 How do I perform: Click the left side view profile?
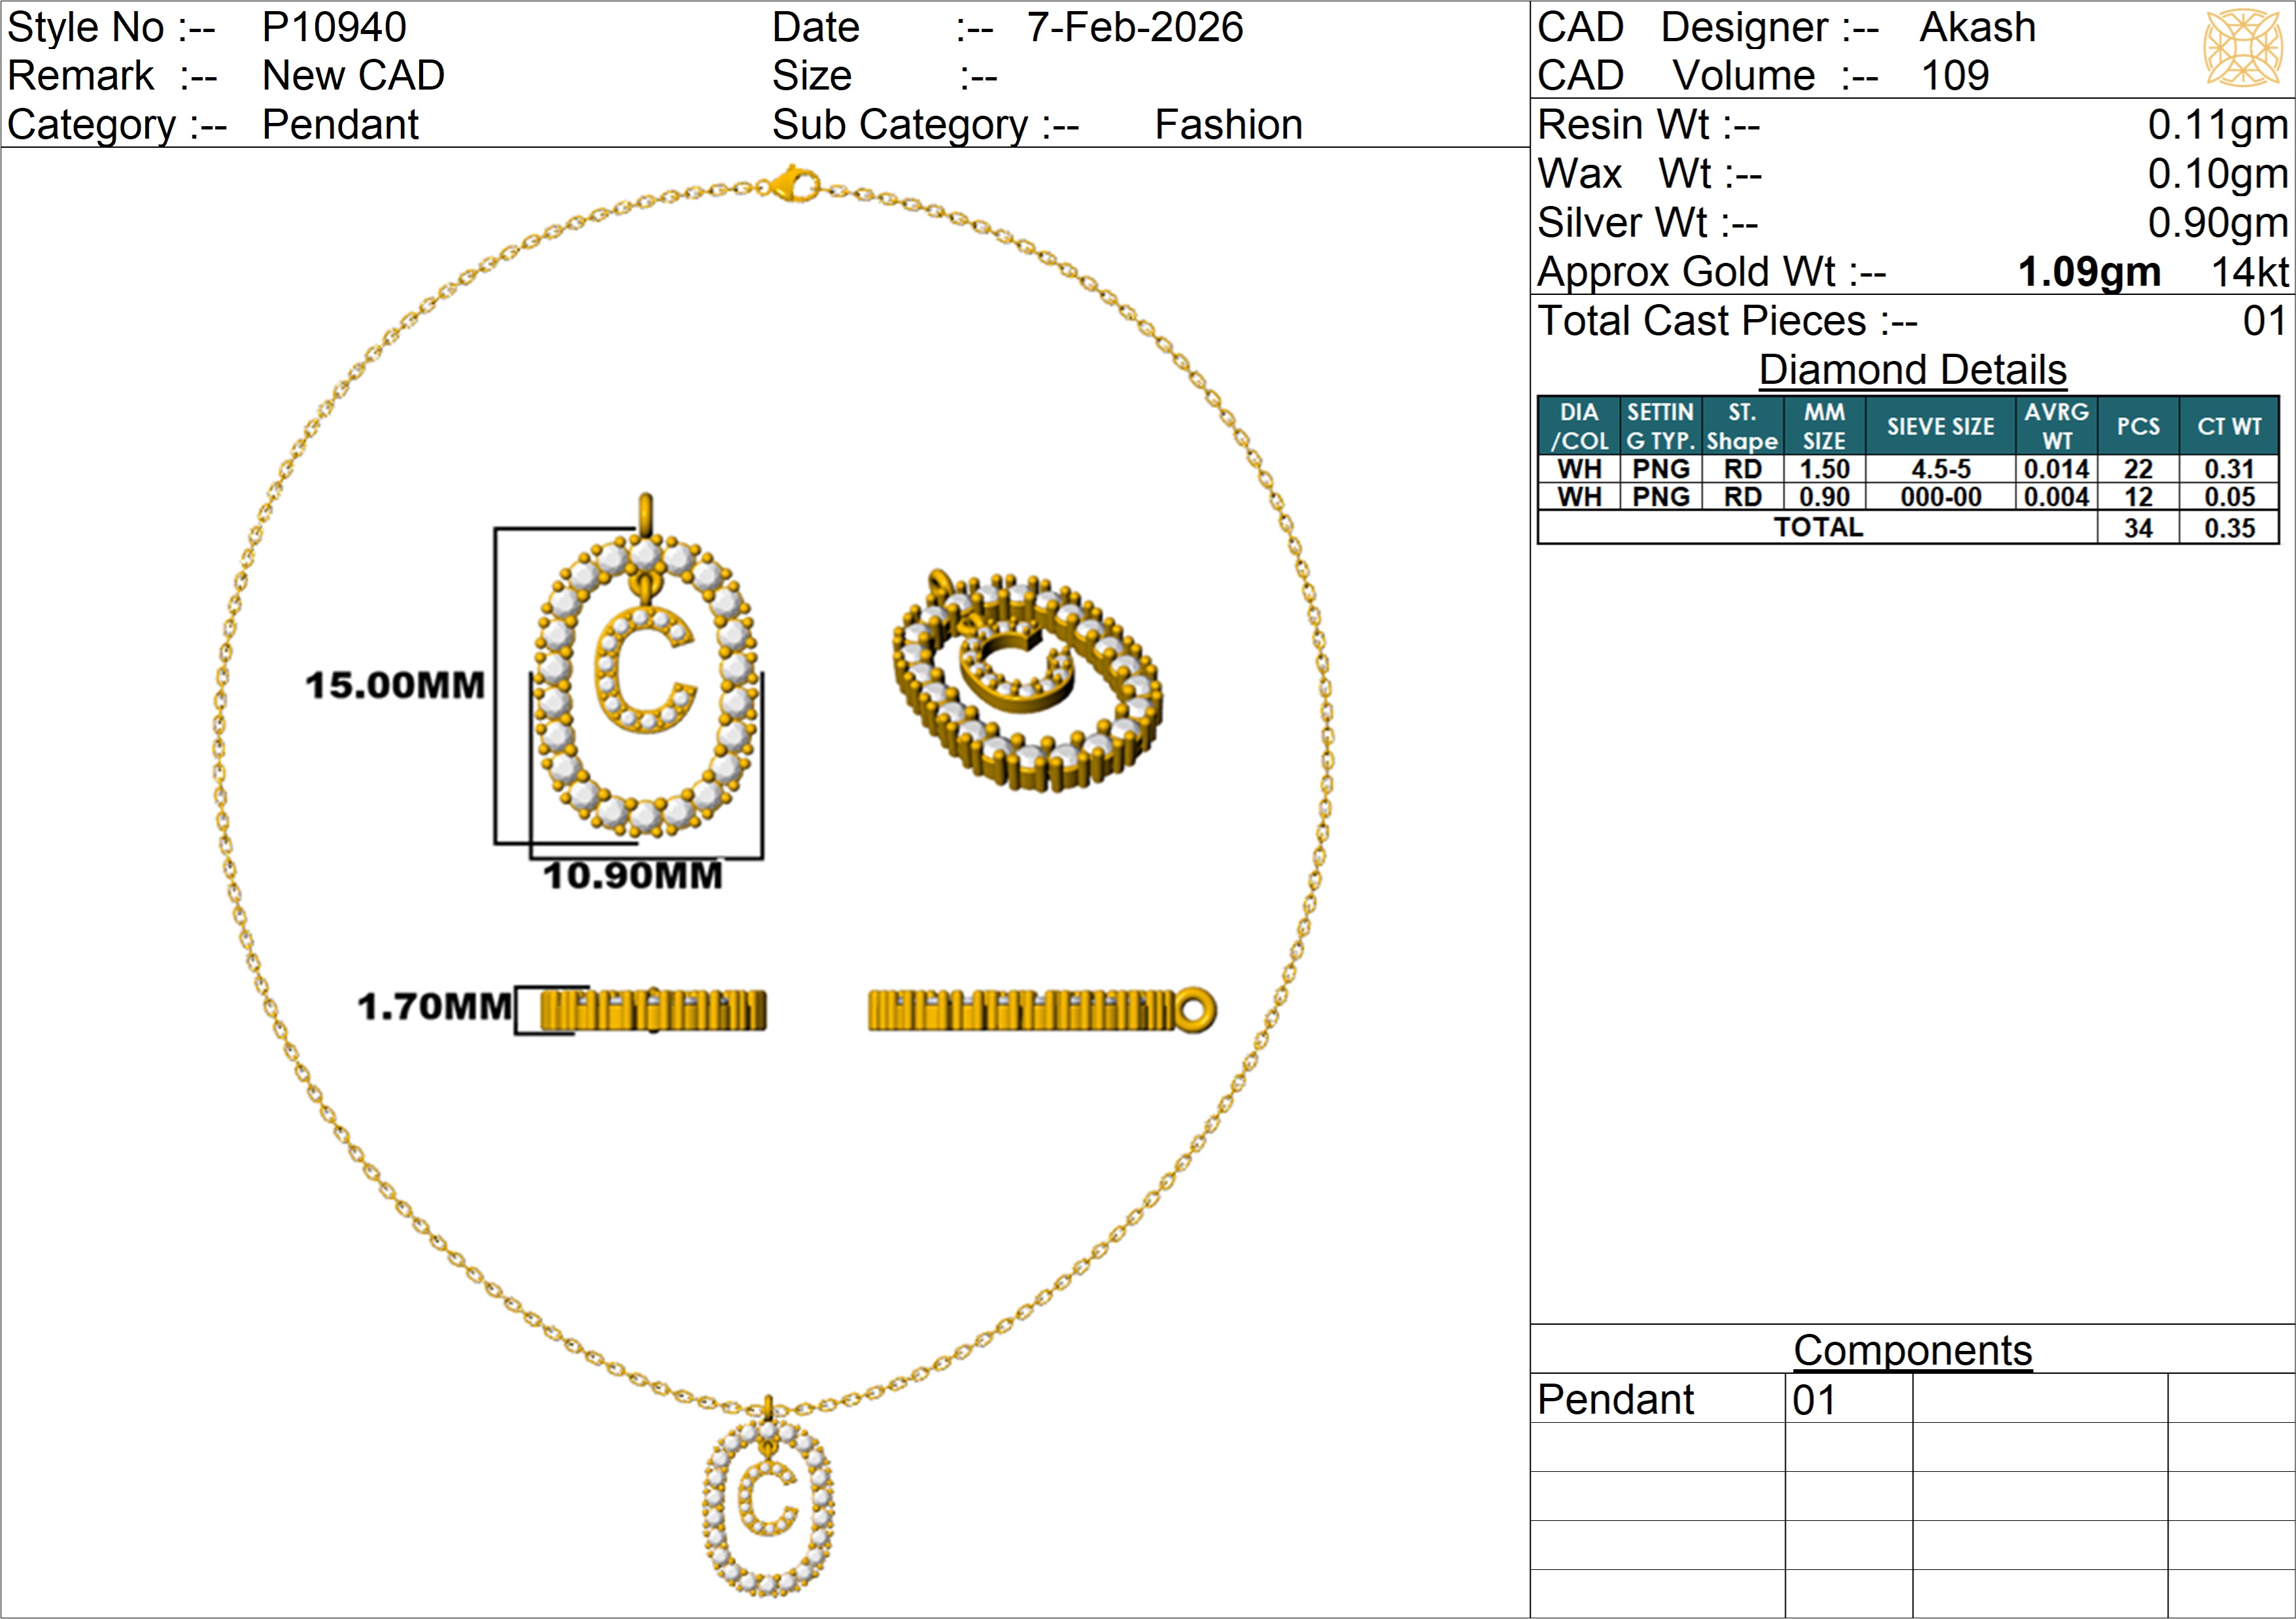pyautogui.click(x=653, y=1010)
